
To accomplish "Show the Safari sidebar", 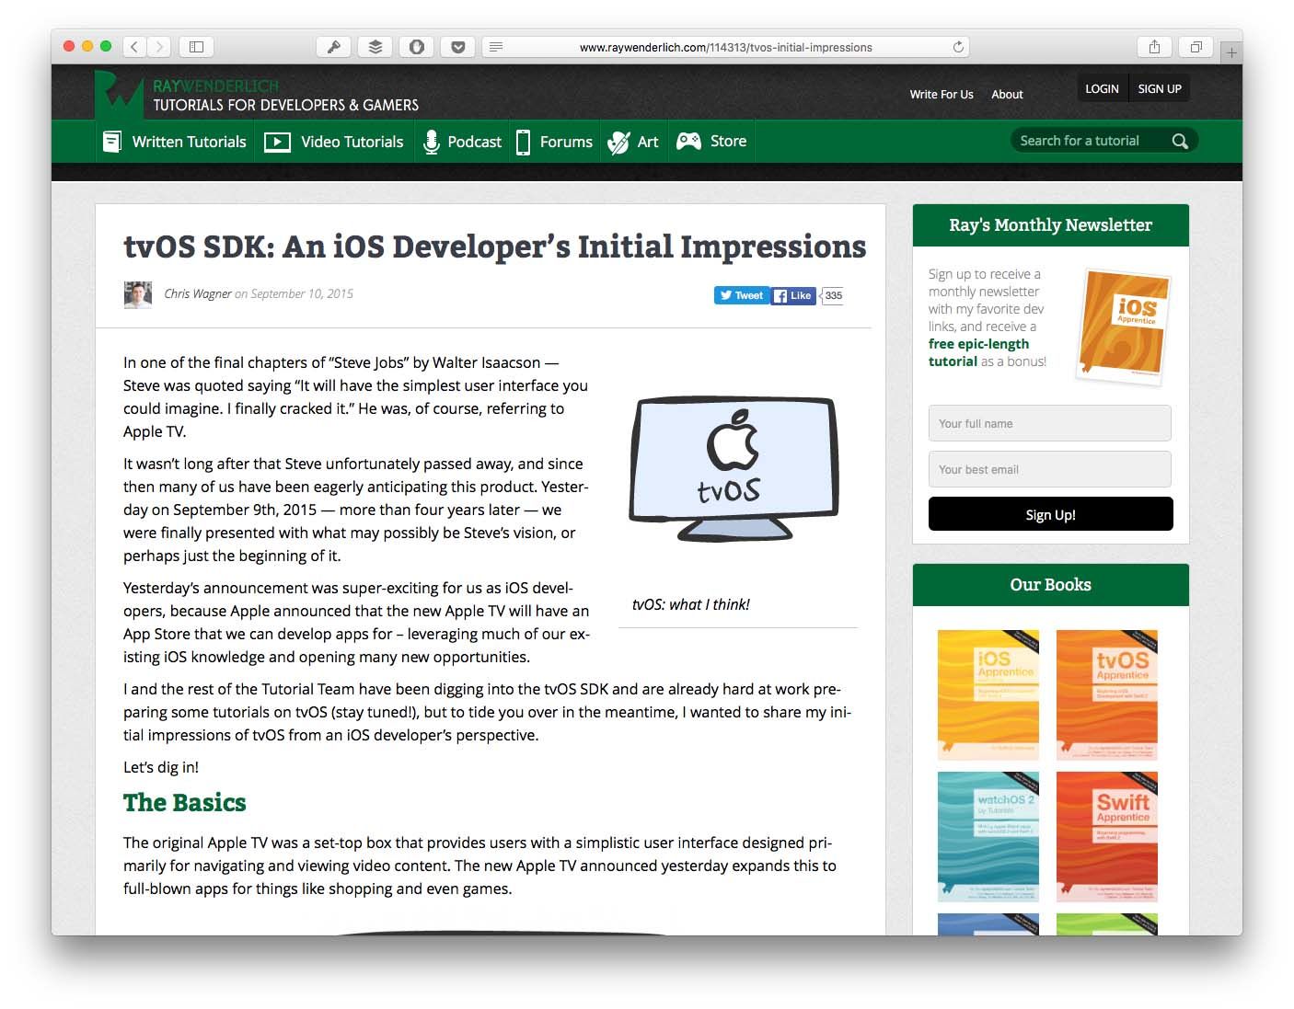I will pyautogui.click(x=196, y=46).
